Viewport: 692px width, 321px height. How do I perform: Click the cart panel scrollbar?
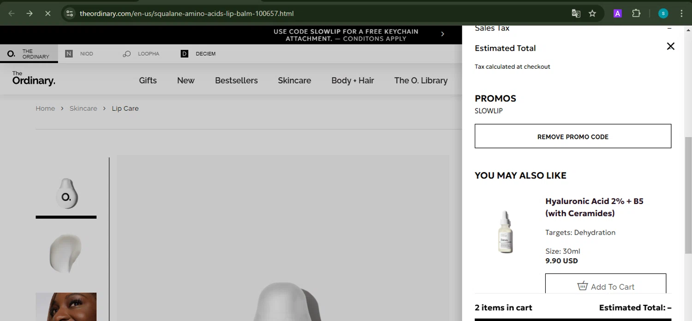point(688,195)
